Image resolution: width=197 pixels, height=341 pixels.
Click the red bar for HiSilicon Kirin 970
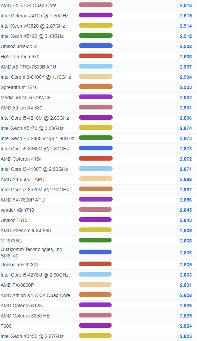[96, 56]
